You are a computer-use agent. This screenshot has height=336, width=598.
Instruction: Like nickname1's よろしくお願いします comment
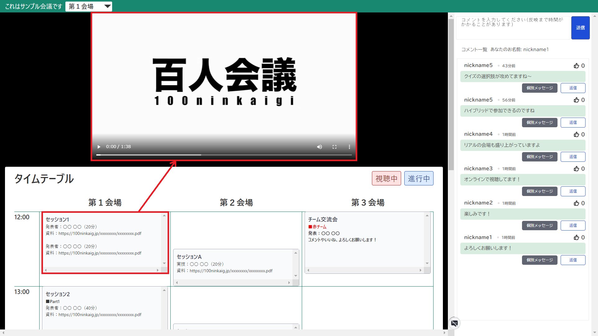pyautogui.click(x=577, y=237)
